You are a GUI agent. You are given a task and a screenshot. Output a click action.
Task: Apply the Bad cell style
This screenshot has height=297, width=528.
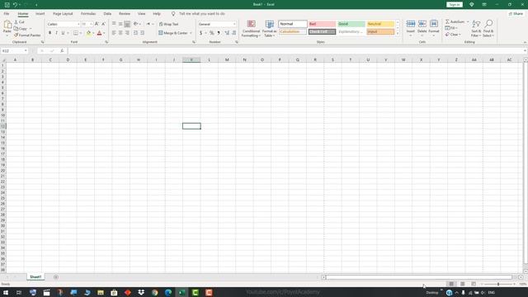coord(322,24)
